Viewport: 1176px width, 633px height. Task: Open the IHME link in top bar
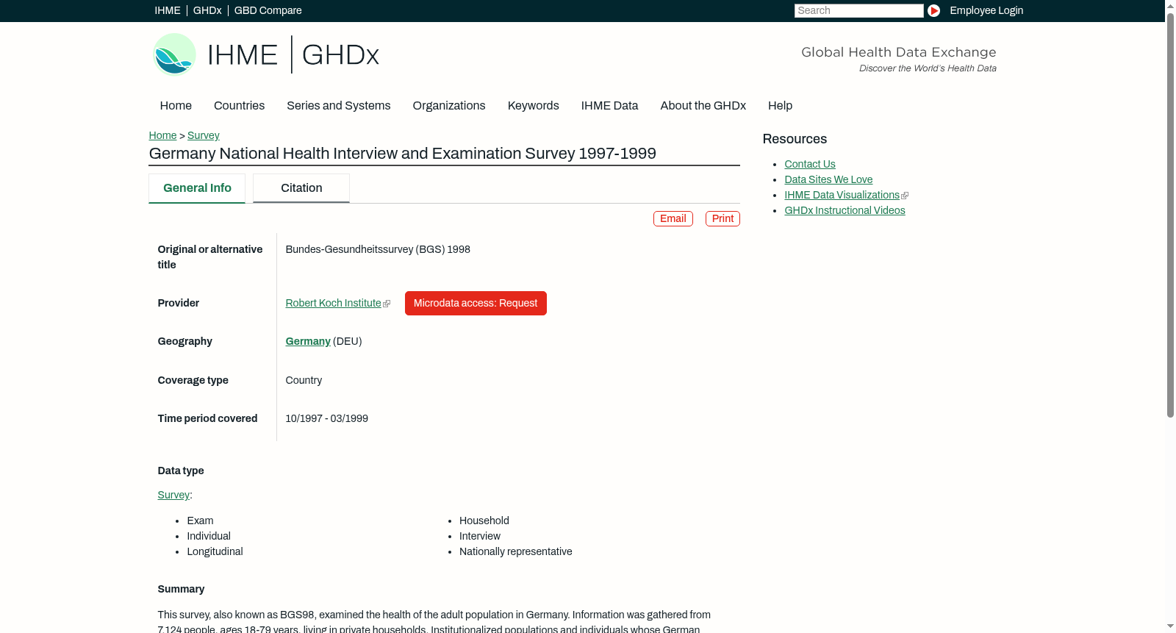pos(168,10)
